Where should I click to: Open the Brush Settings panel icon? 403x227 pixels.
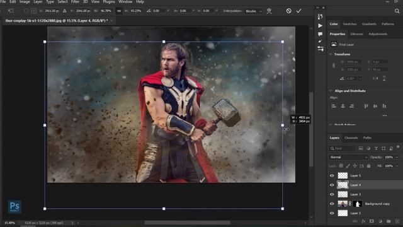[x=320, y=41]
